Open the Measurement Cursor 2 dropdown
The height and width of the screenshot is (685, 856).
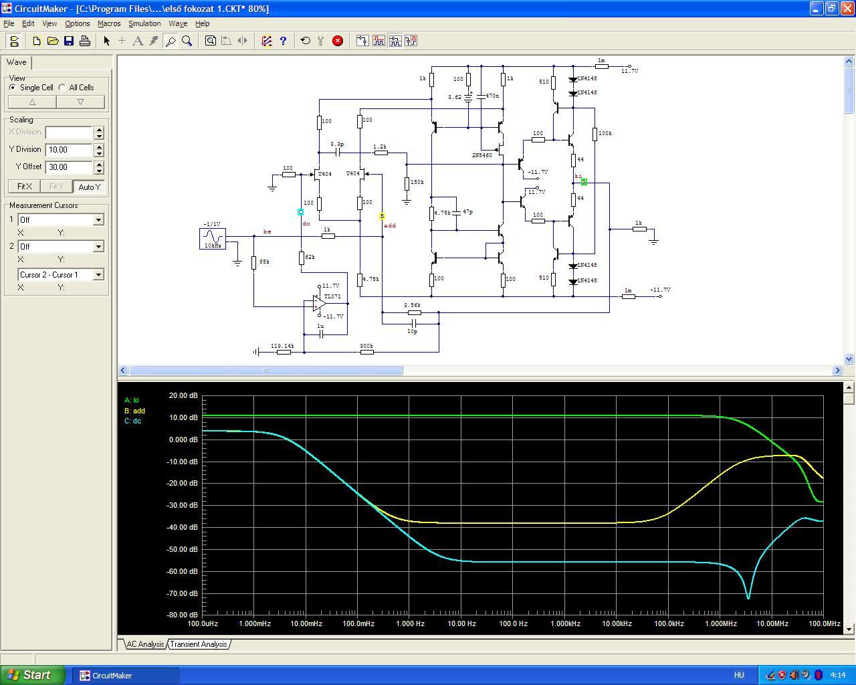pyautogui.click(x=98, y=247)
